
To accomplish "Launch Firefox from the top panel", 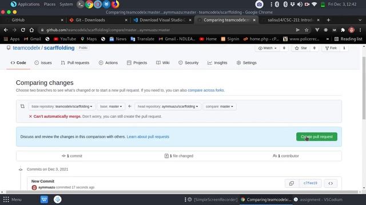I will tap(115, 4).
